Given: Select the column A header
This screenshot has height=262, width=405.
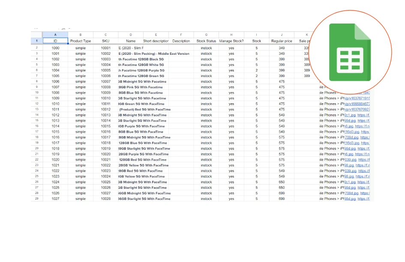Looking at the screenshot, I should coord(55,35).
